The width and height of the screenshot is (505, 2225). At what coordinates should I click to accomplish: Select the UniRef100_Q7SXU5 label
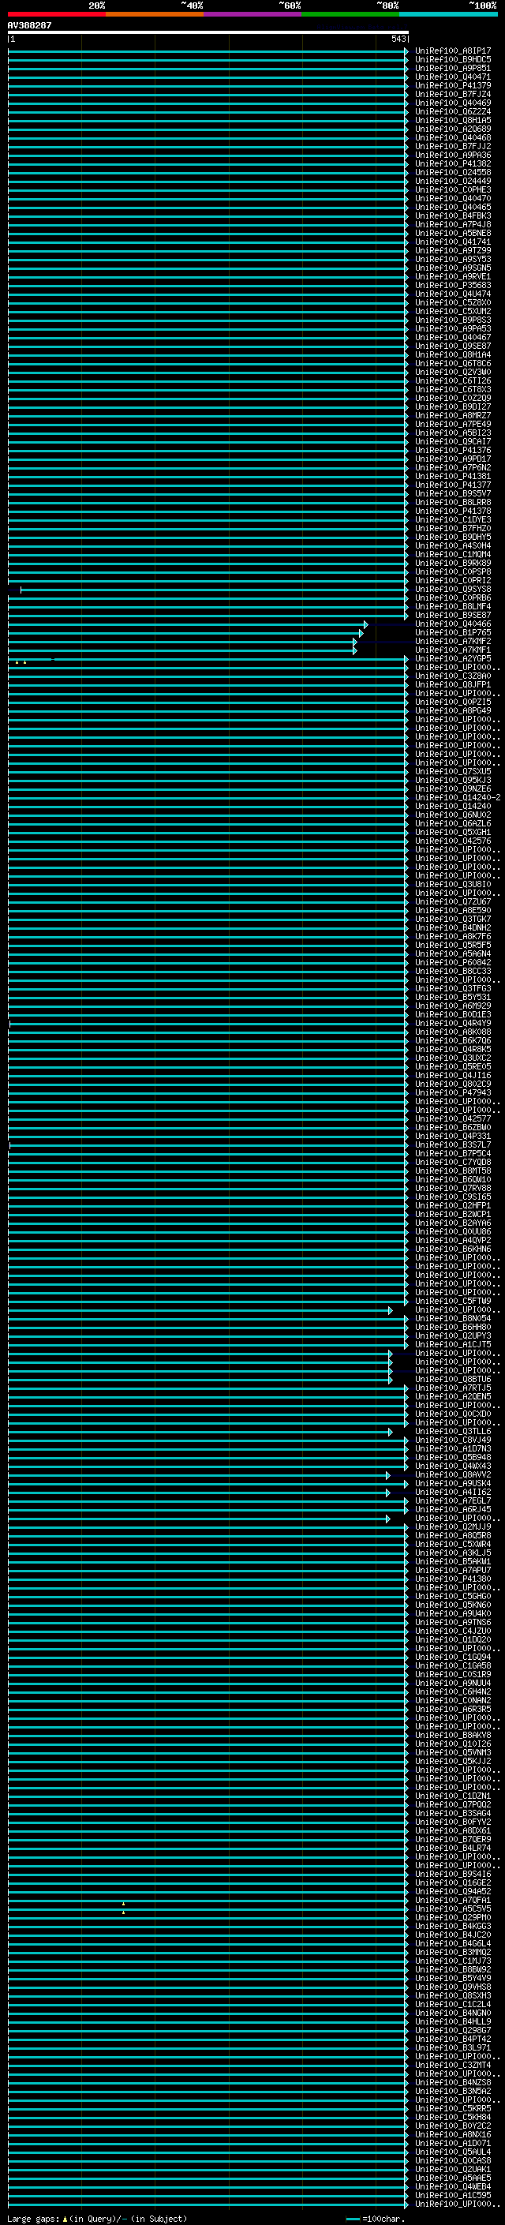click(x=452, y=771)
